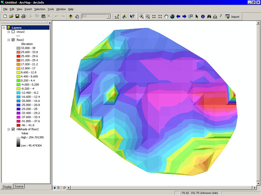Collapse the floor2 elevation legend
Viewport: 261px width, 195px height.
9,40
